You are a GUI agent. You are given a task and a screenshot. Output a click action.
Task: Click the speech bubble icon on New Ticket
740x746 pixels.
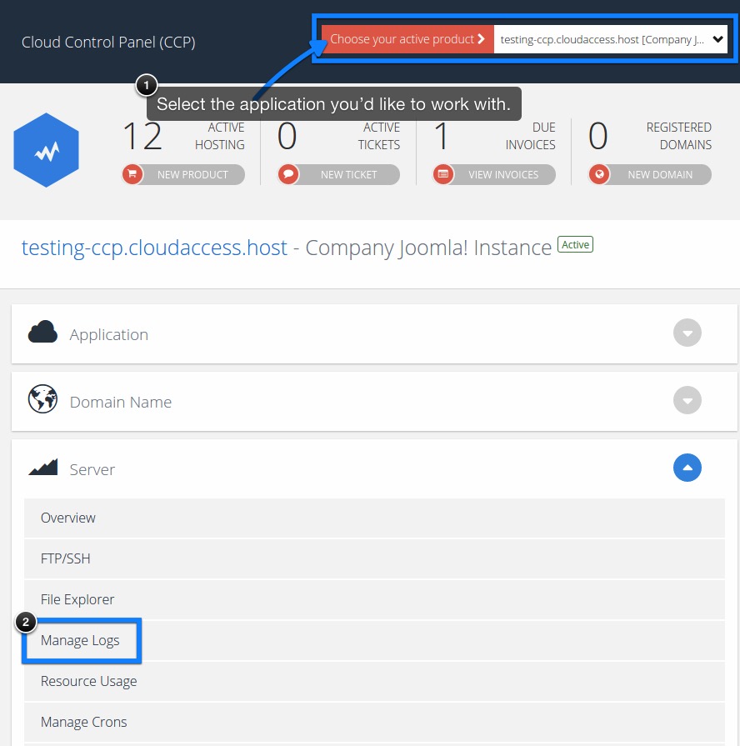tap(288, 174)
